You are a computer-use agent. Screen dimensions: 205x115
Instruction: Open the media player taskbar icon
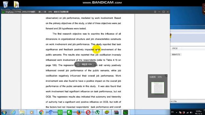coord(32,112)
